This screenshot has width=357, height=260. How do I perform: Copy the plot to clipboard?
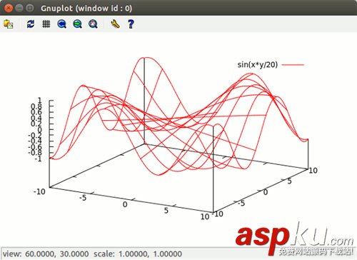pyautogui.click(x=9, y=24)
